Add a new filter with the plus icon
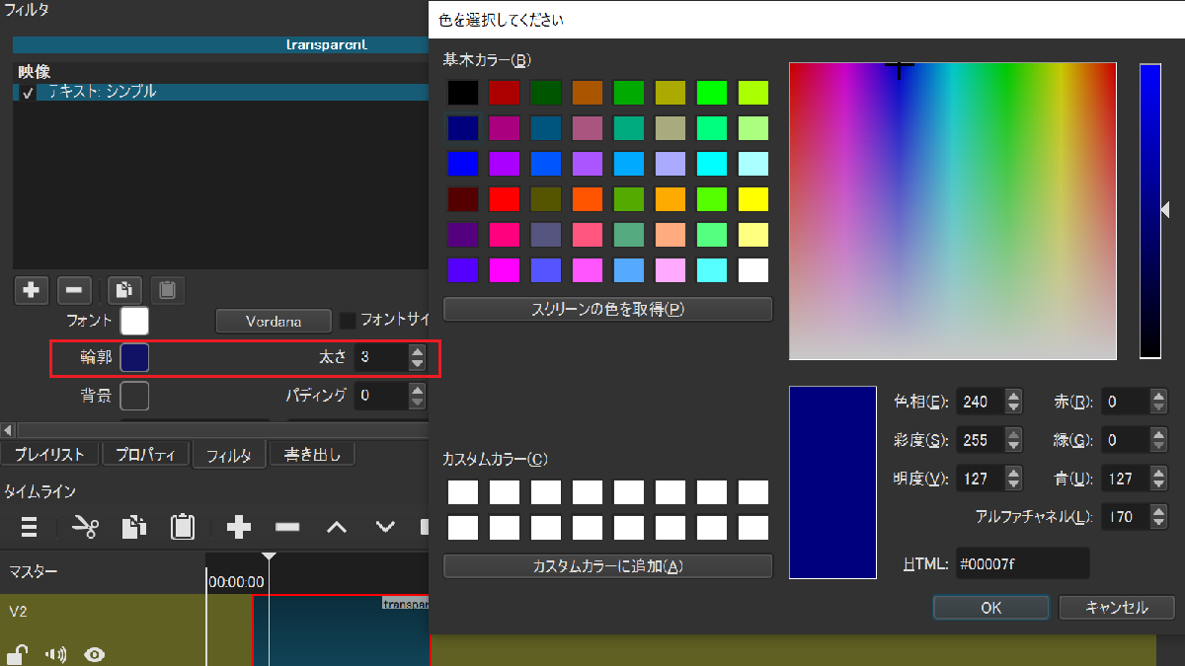Screen dimensions: 1185x666 (x=31, y=289)
